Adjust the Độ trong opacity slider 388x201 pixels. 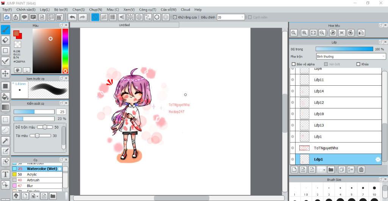[344, 49]
